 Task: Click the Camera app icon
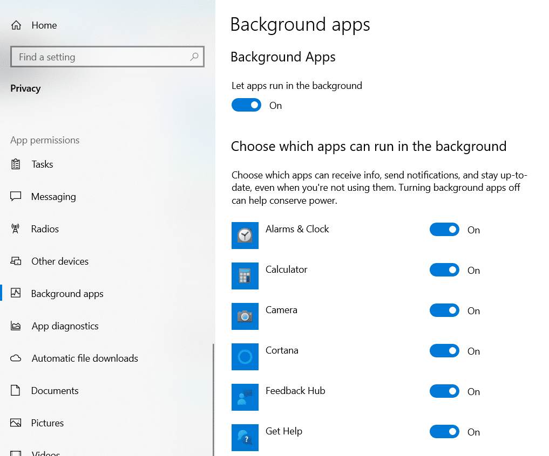(245, 316)
